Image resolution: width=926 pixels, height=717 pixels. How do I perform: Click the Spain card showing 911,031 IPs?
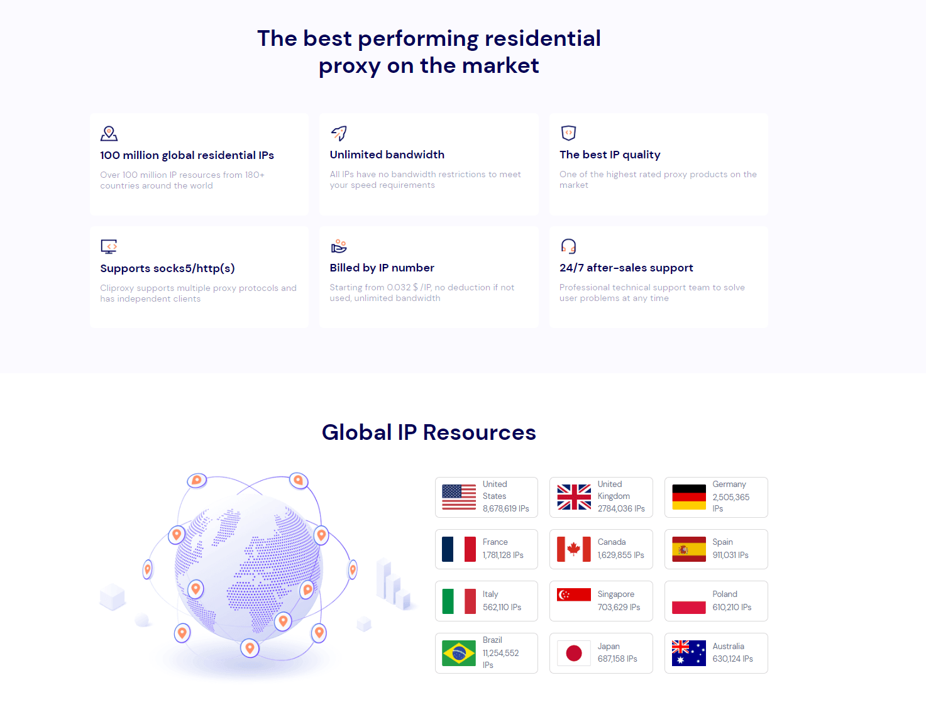point(715,549)
